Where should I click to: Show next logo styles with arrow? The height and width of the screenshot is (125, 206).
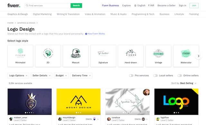pos(199,56)
